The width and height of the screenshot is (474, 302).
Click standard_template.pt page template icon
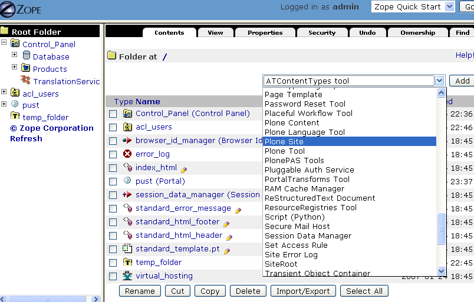pyautogui.click(x=127, y=248)
